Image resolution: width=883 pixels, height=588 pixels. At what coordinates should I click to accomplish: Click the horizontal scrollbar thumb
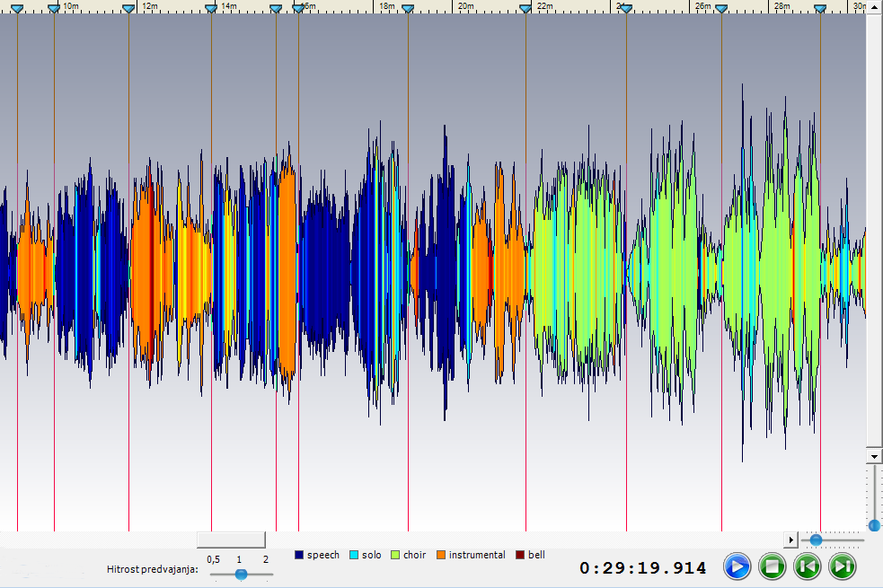point(231,540)
